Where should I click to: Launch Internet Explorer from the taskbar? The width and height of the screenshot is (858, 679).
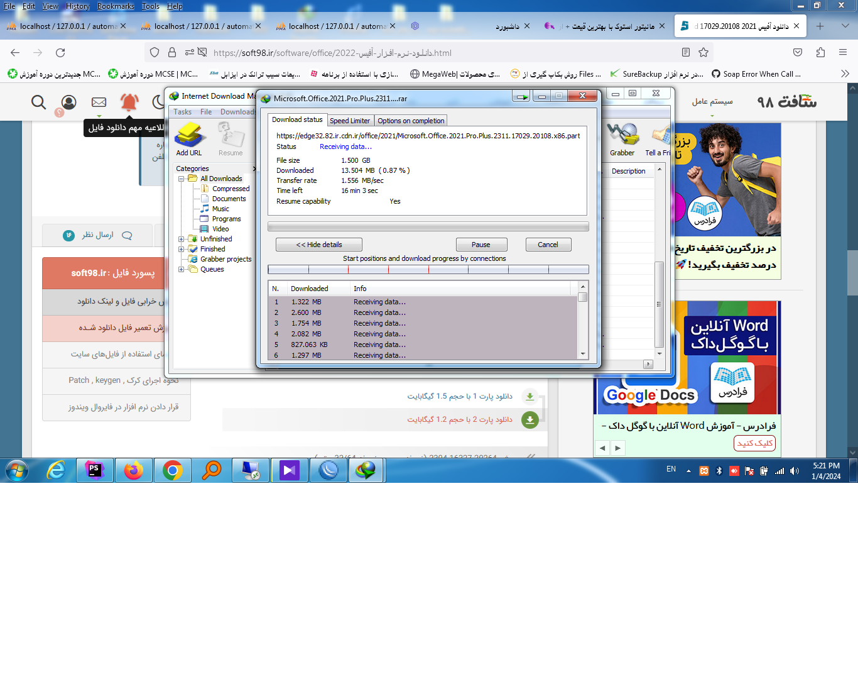point(57,470)
